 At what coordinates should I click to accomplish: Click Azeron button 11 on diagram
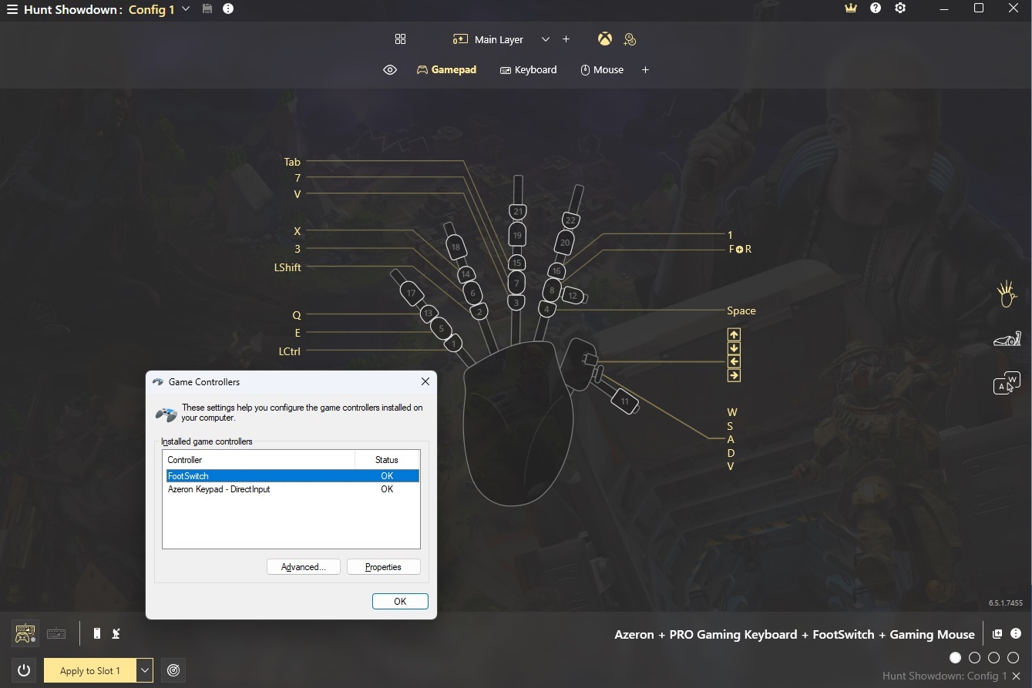pyautogui.click(x=624, y=401)
